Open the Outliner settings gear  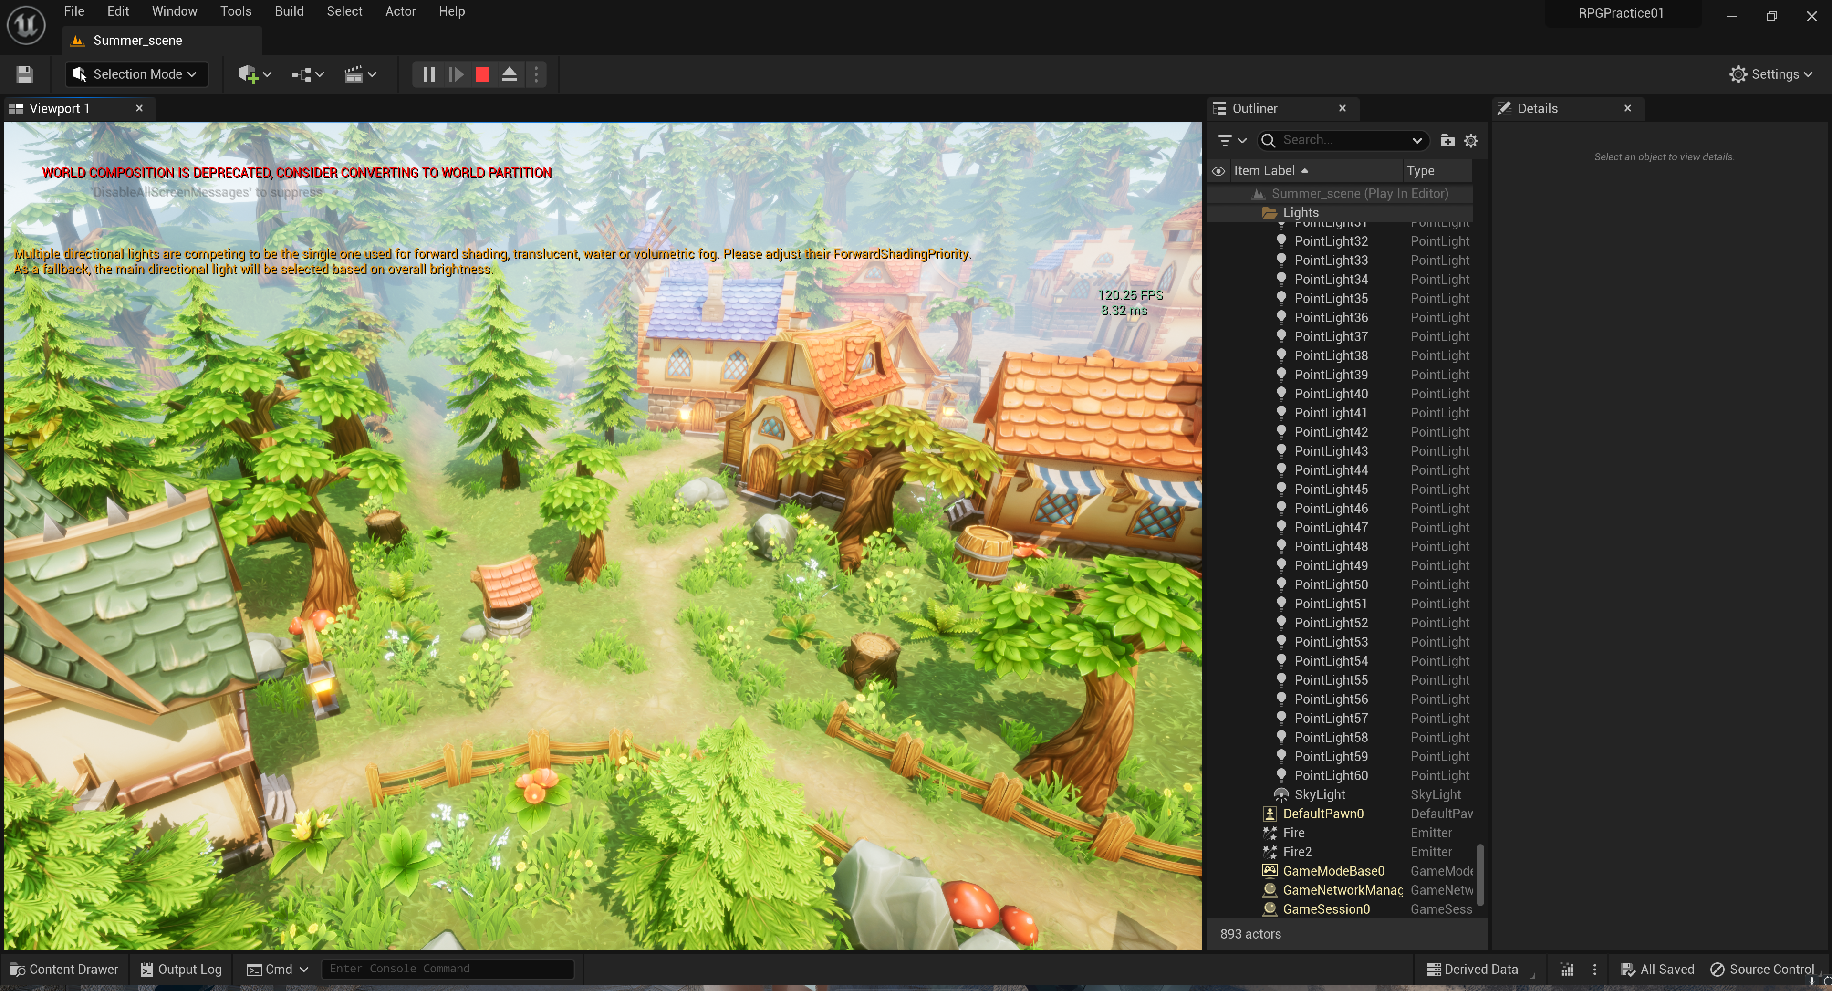tap(1471, 140)
